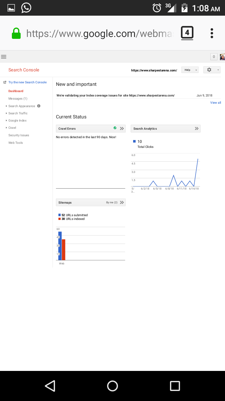The image size is (225, 401).
Task: Open Messages (1) in sidebar
Action: pyautogui.click(x=18, y=99)
